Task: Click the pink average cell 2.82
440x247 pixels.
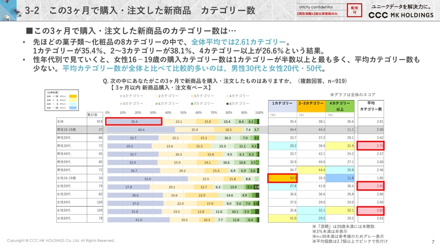Action: (x=371, y=210)
